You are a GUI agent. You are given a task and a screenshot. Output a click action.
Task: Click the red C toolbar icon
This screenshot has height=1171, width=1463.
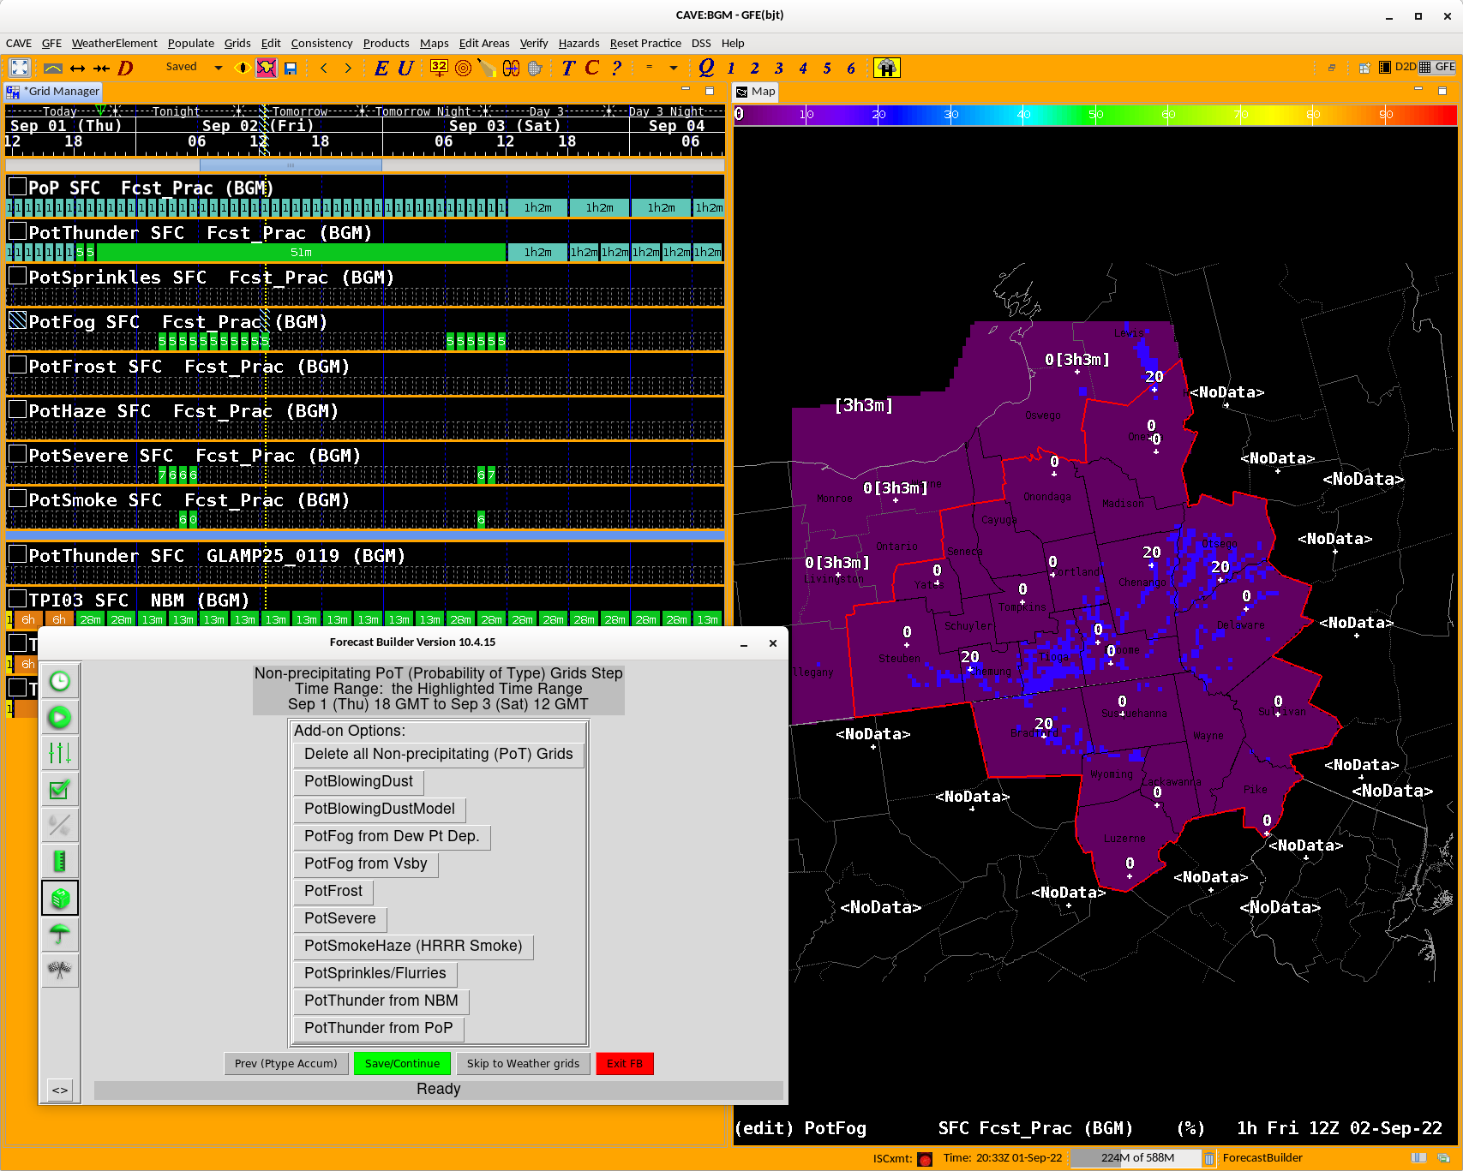click(x=592, y=68)
